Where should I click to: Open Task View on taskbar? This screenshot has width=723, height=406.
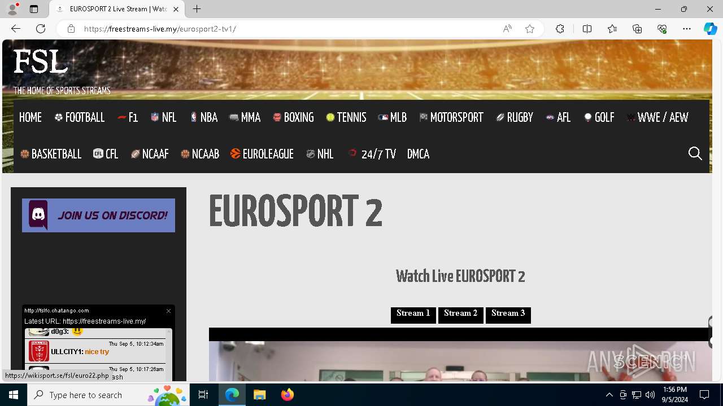click(x=203, y=395)
